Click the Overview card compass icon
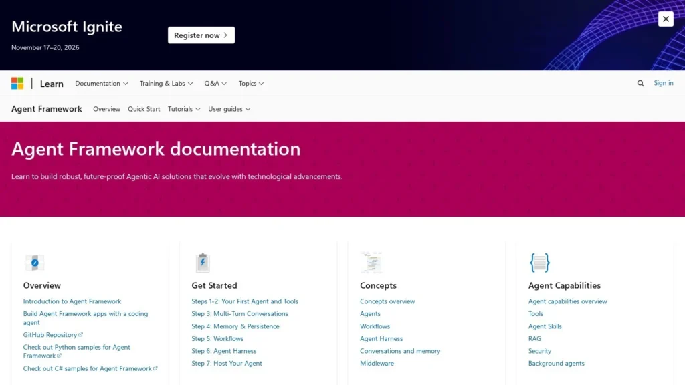 (35, 263)
